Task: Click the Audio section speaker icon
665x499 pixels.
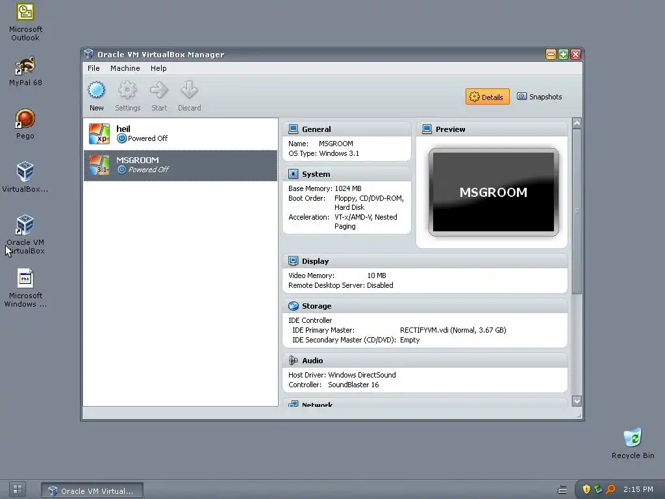Action: tap(293, 360)
